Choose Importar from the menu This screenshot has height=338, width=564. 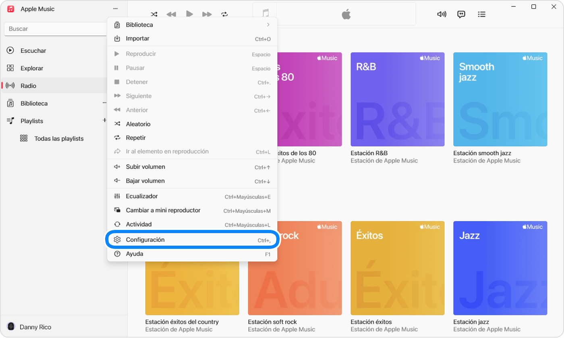pos(192,39)
